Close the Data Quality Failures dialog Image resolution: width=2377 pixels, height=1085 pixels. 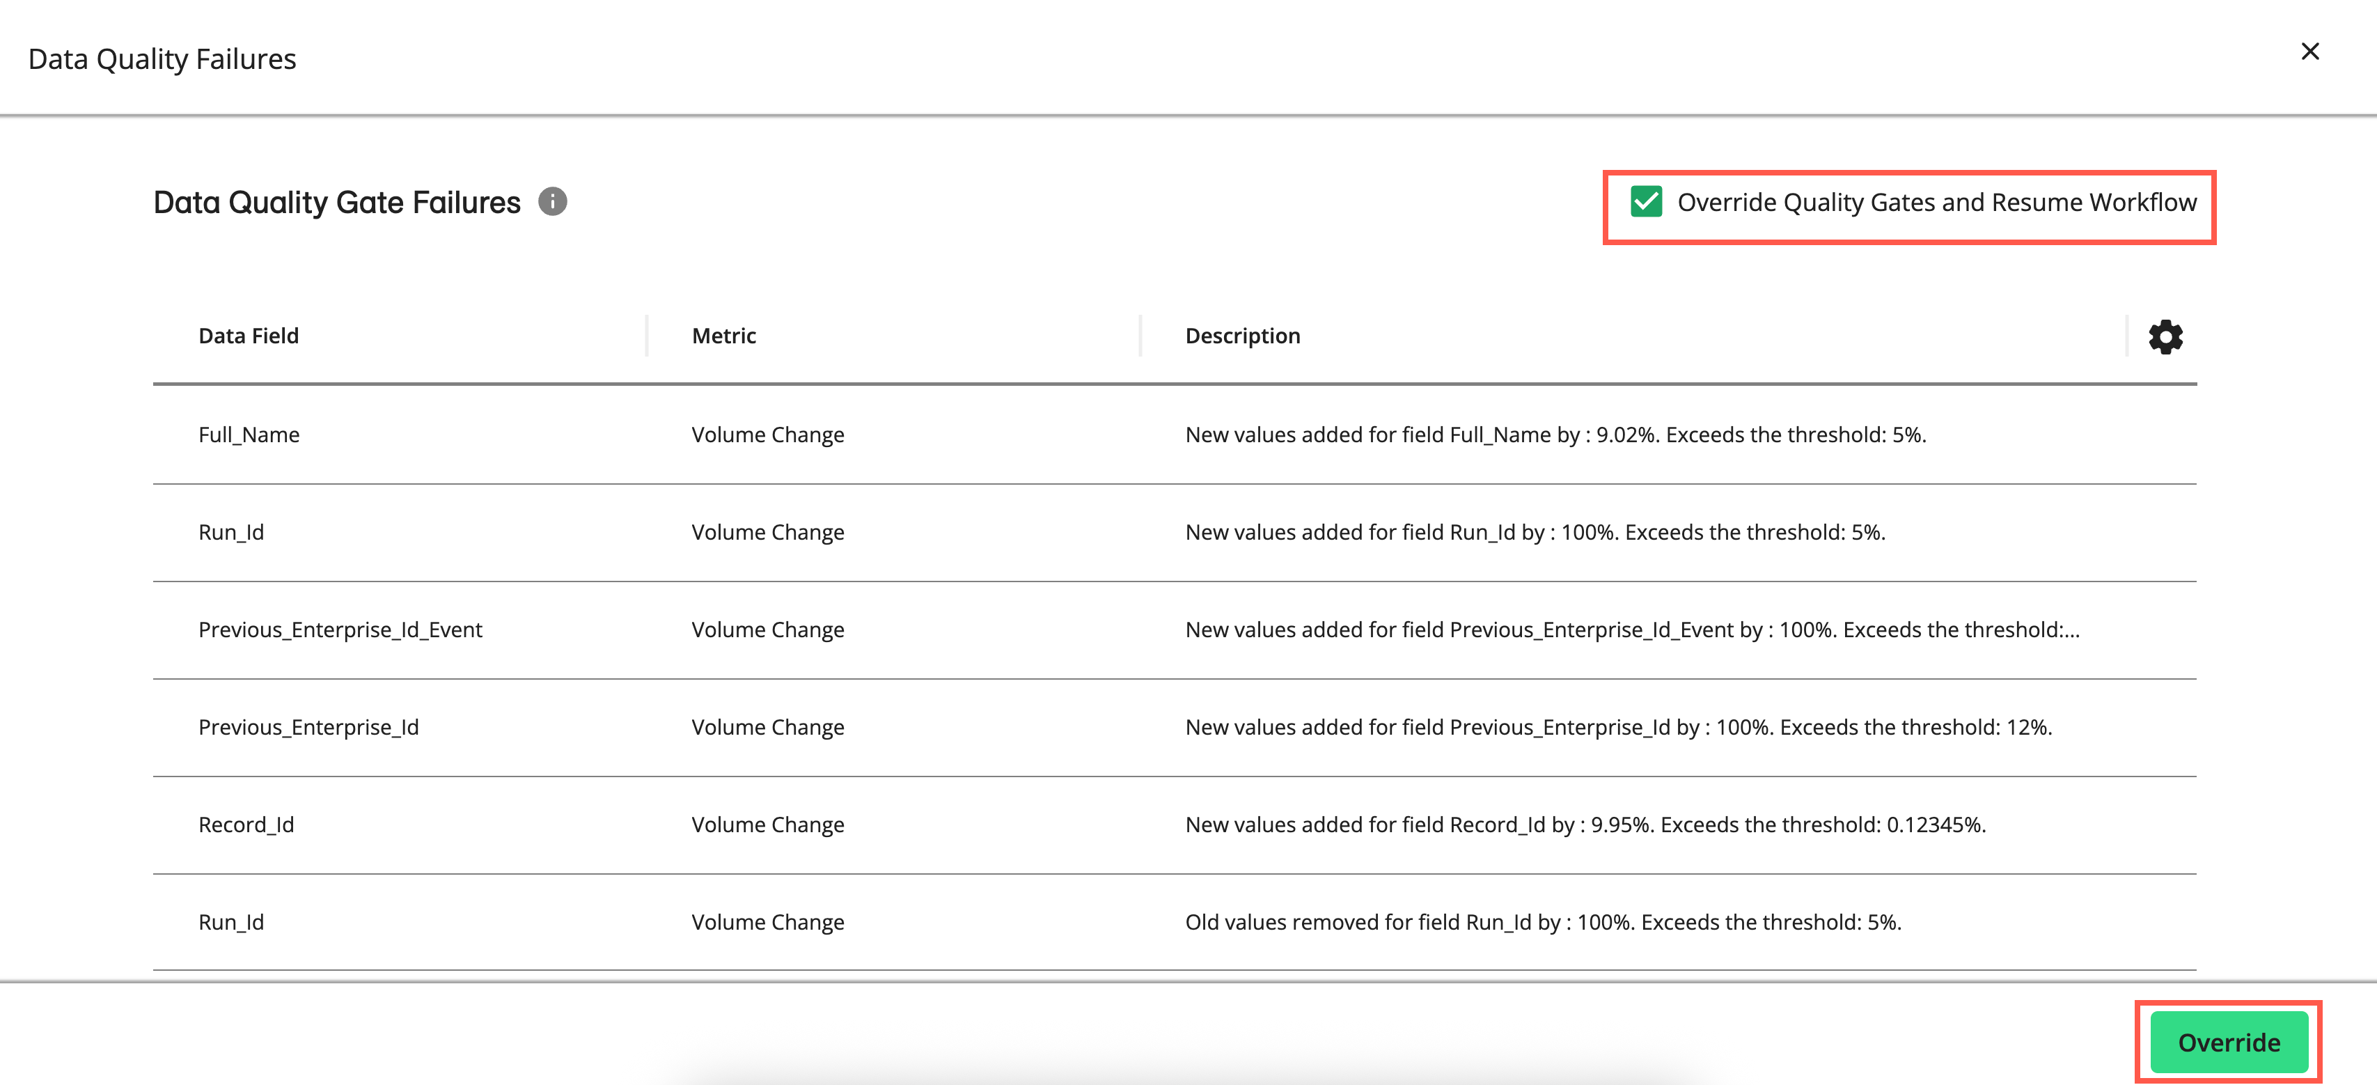point(2309,52)
